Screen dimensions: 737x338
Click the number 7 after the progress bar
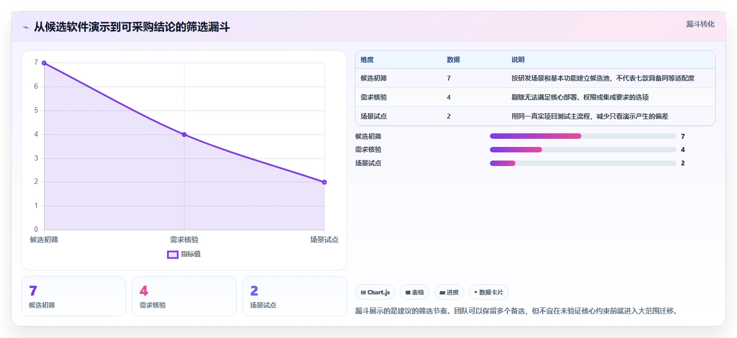tap(683, 137)
